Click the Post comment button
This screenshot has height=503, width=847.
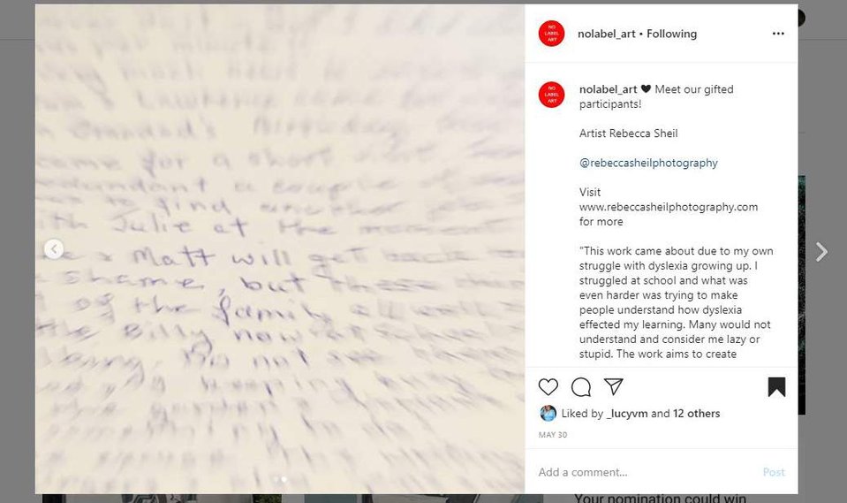click(774, 472)
